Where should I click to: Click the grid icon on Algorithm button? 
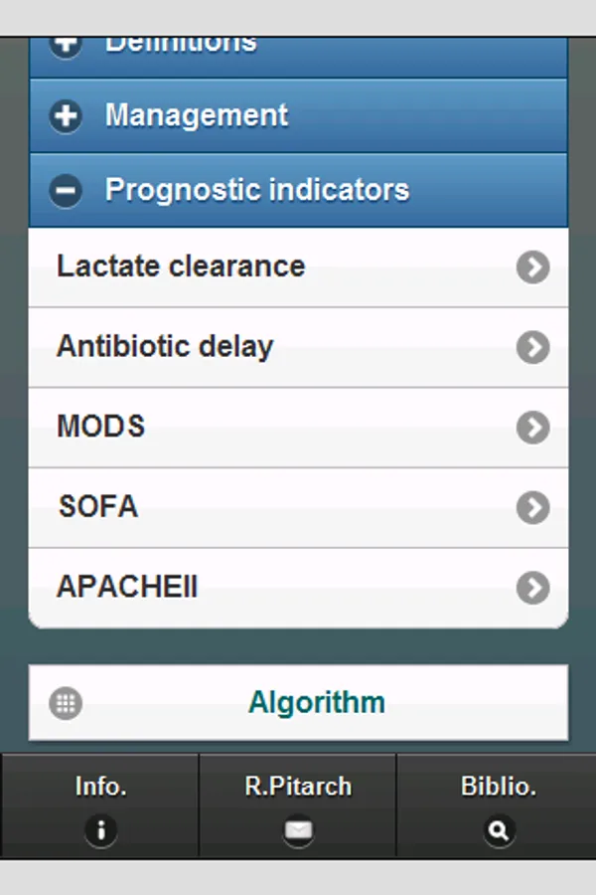click(x=66, y=703)
